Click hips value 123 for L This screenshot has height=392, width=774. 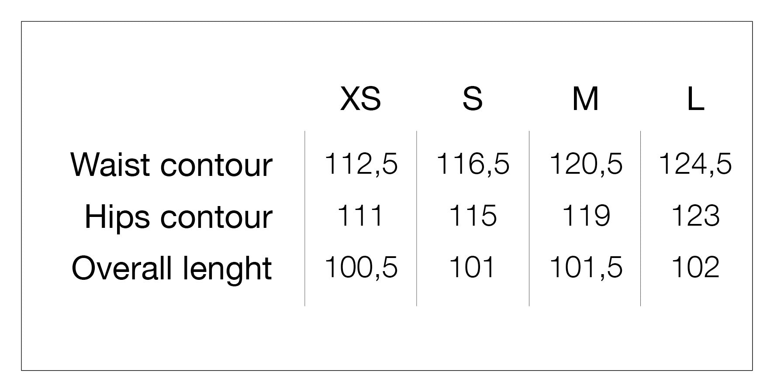(695, 216)
